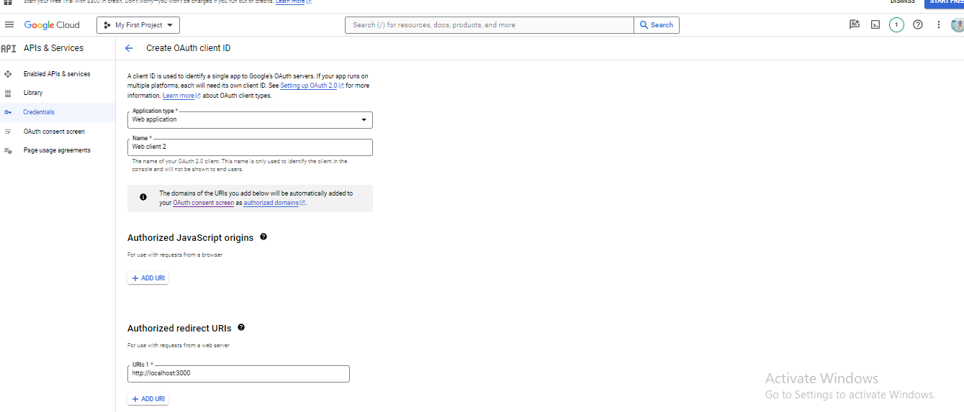Viewport: 964px width, 412px height.
Task: Click help icon next to Authorized redirect URIs
Action: click(241, 327)
